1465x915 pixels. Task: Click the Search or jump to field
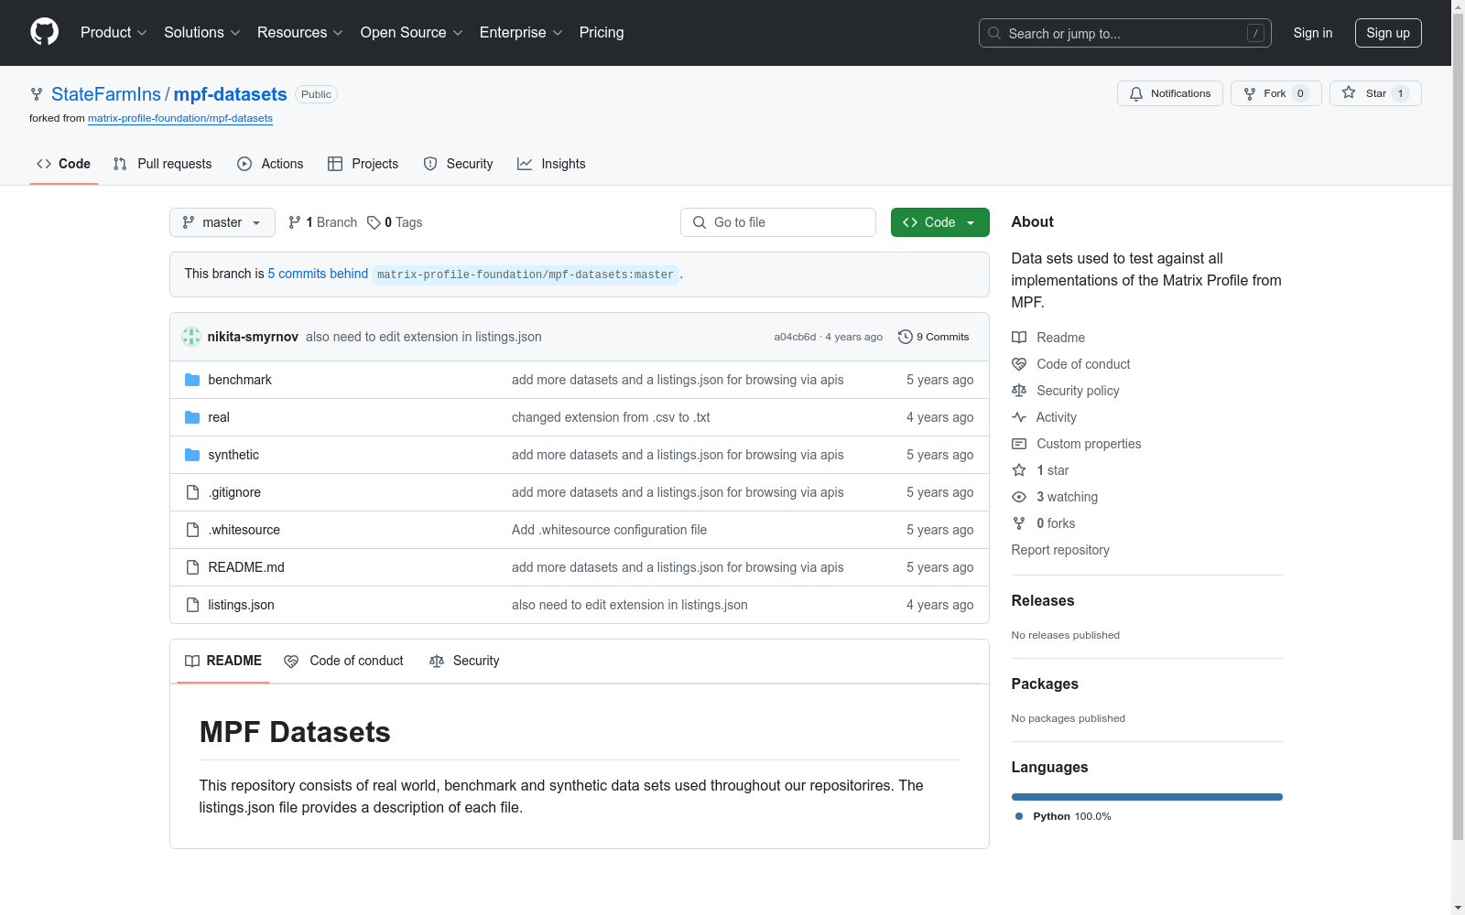[x=1125, y=33]
